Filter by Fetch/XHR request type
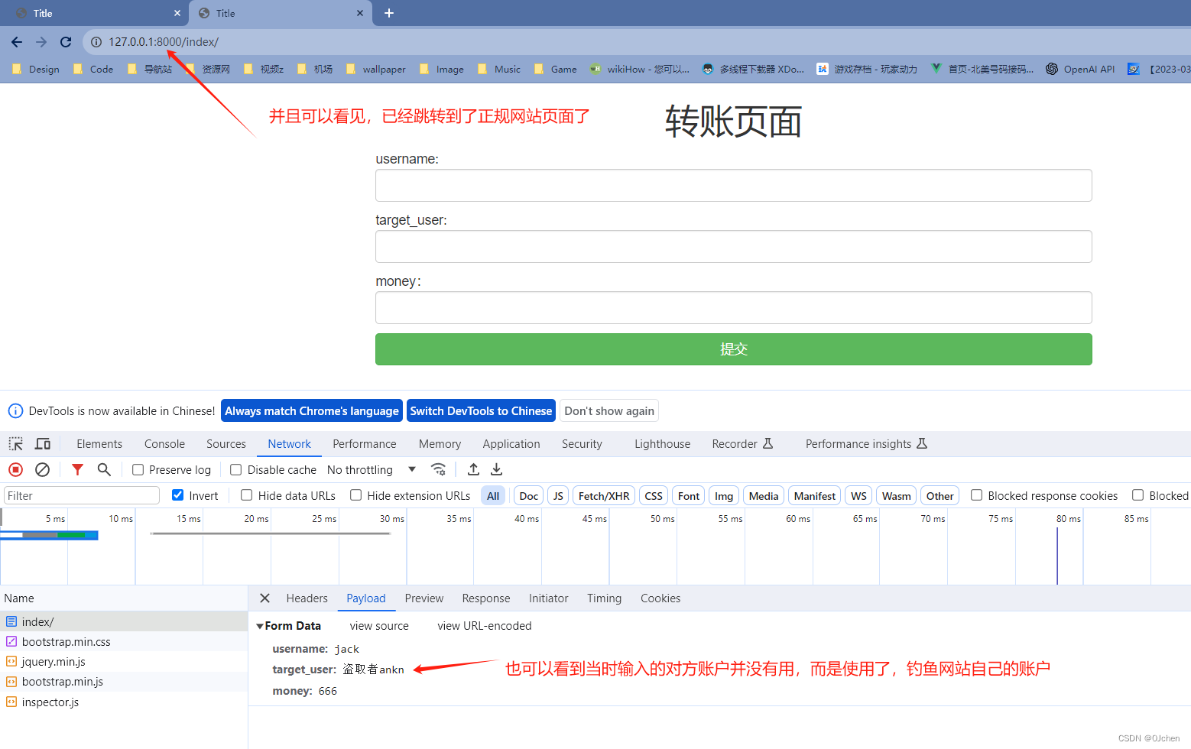The width and height of the screenshot is (1191, 749). 604,496
